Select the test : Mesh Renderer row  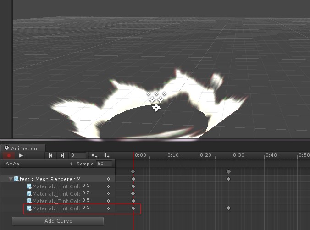click(57, 179)
